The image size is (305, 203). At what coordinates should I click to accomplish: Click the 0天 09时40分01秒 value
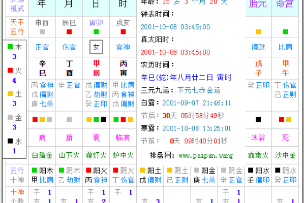click(x=198, y=141)
